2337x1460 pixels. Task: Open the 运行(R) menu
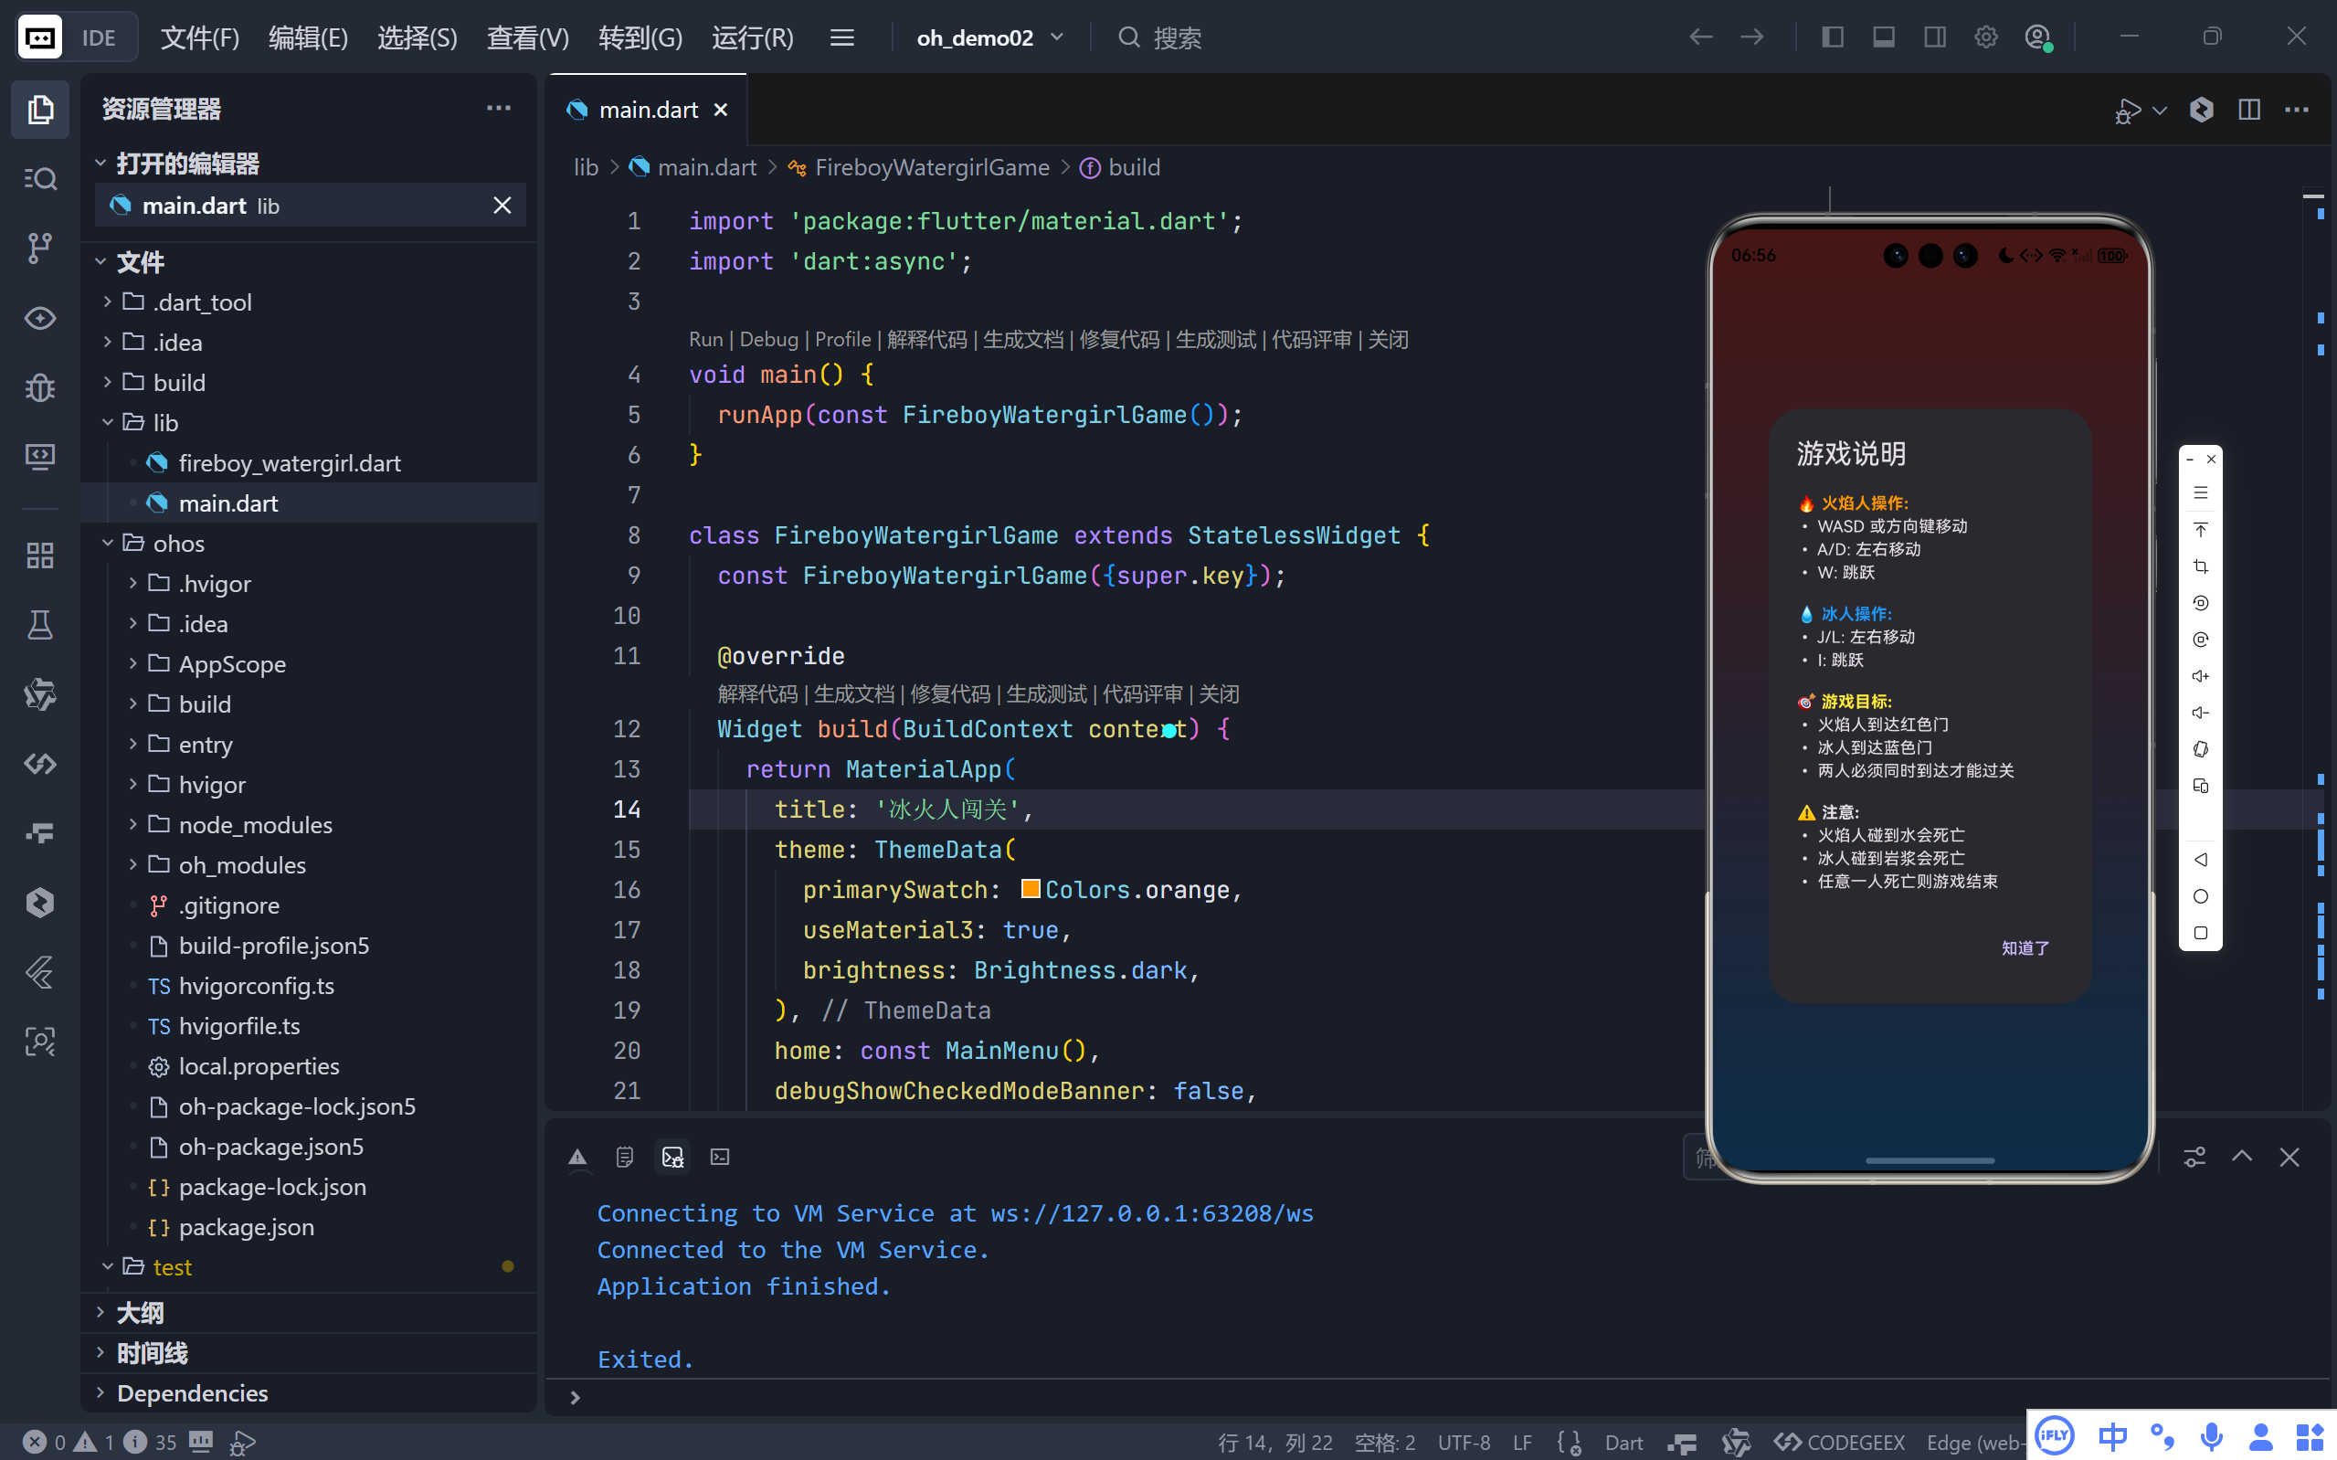(x=752, y=37)
